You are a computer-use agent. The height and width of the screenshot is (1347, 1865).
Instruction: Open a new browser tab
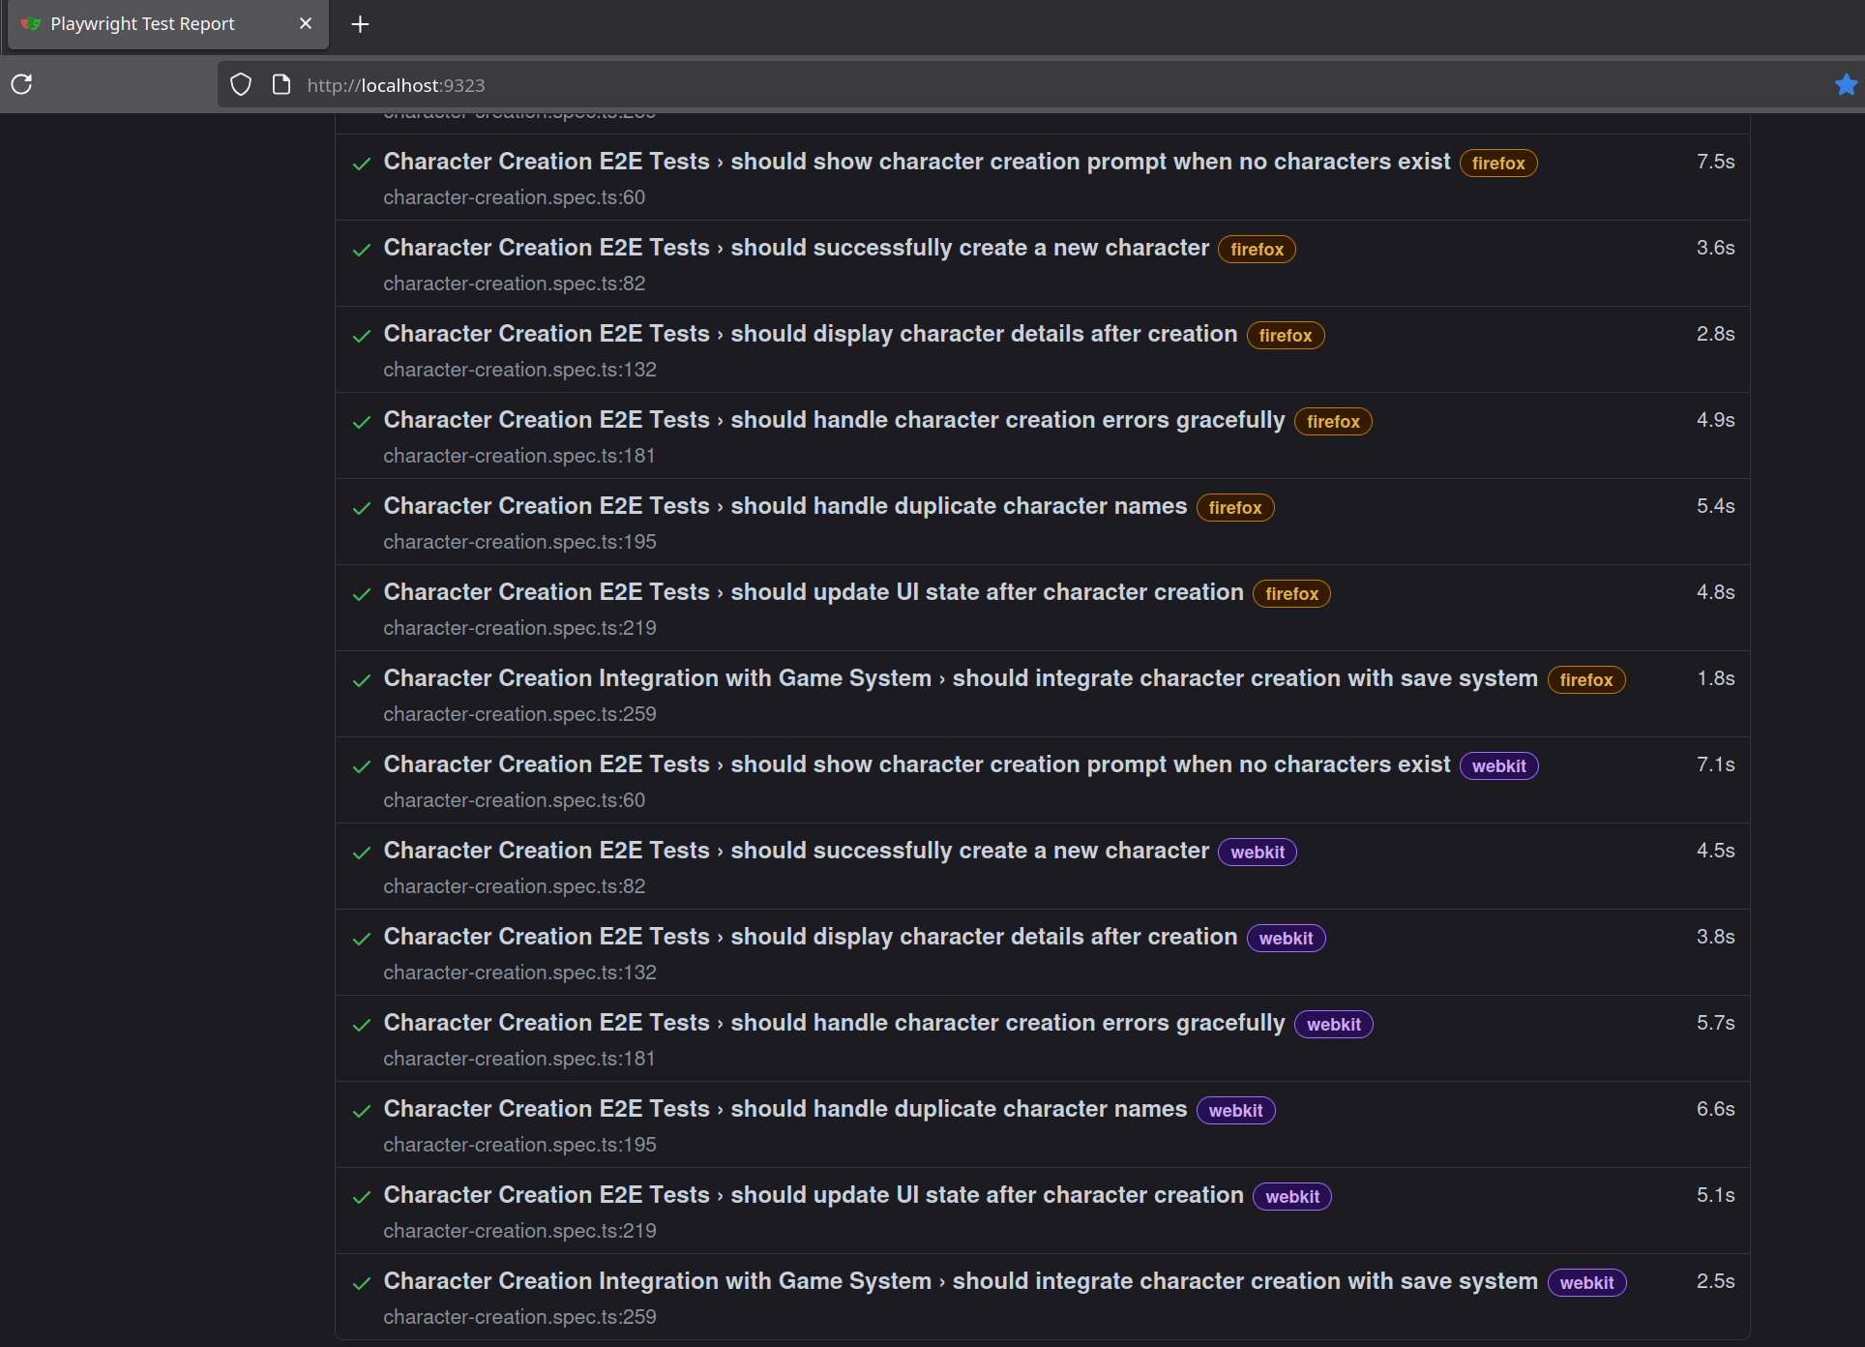(x=360, y=24)
